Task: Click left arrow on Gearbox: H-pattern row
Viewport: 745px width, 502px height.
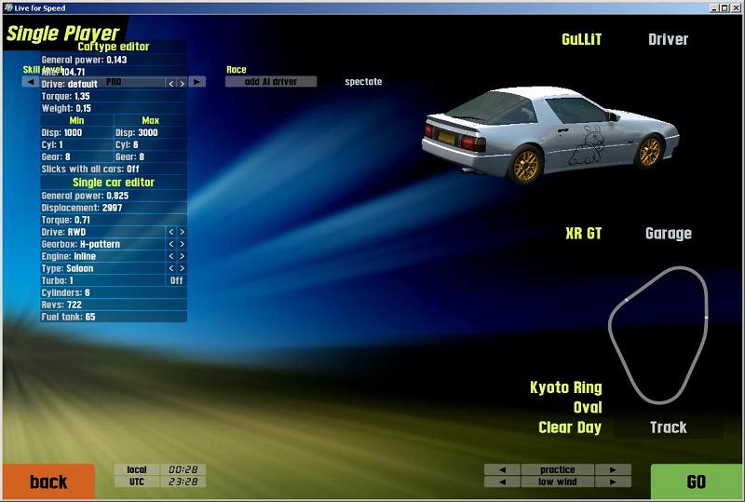Action: pos(171,244)
